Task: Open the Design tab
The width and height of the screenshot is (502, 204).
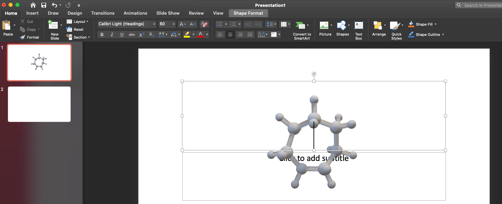Action: click(75, 13)
